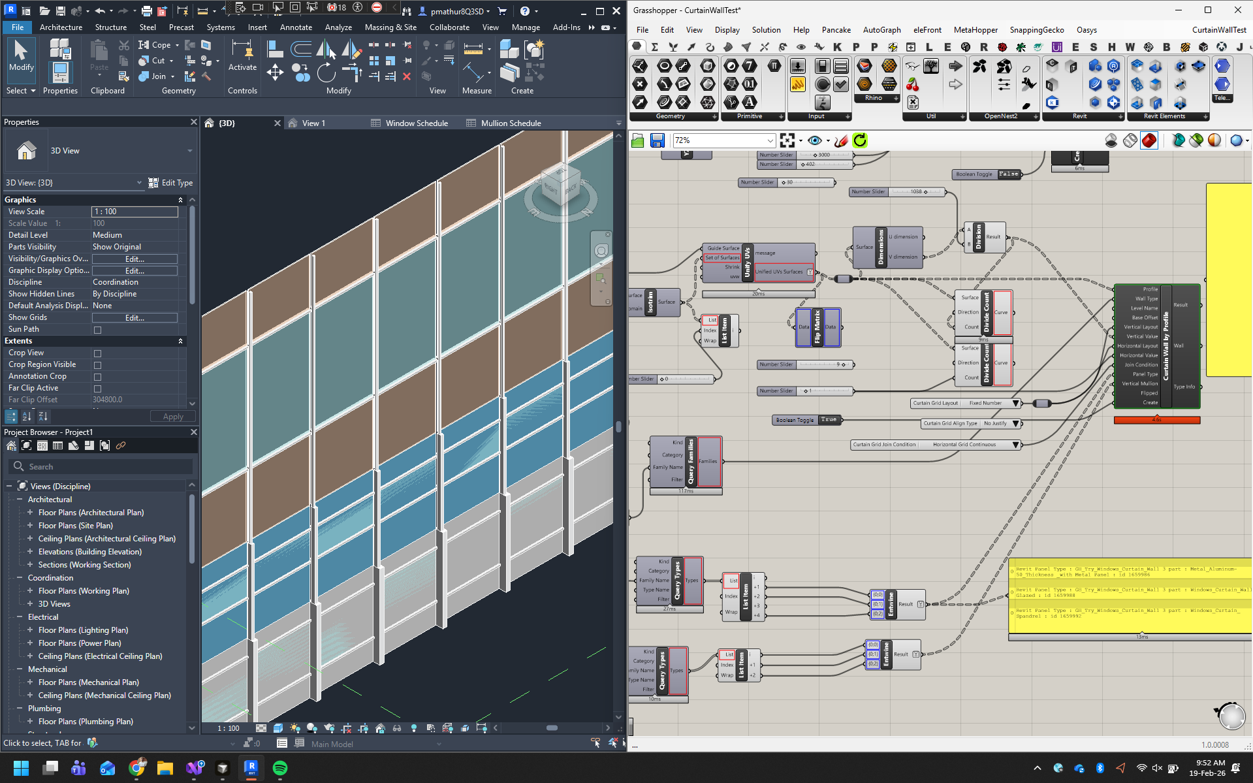
Task: Click the Project Browser Search field
Action: point(101,467)
